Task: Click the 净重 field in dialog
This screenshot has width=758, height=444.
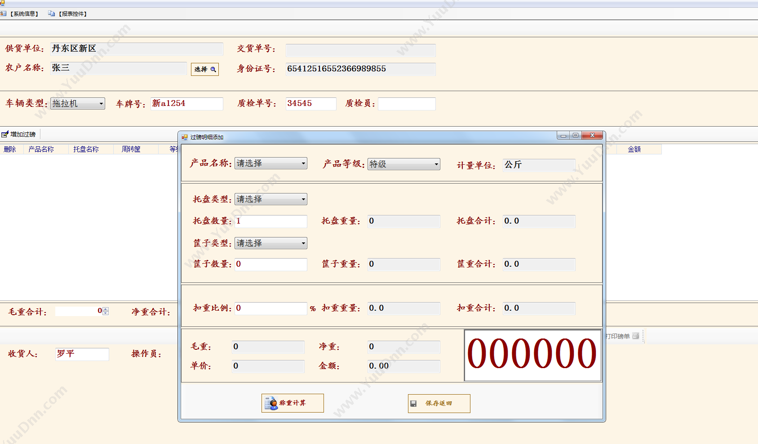Action: pyautogui.click(x=404, y=347)
